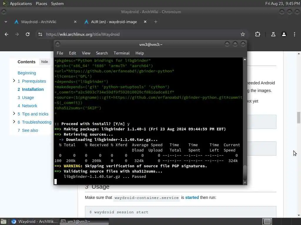301x225 pixels.
Task: Click the workspace switcher in bottom panel
Action: (267, 221)
